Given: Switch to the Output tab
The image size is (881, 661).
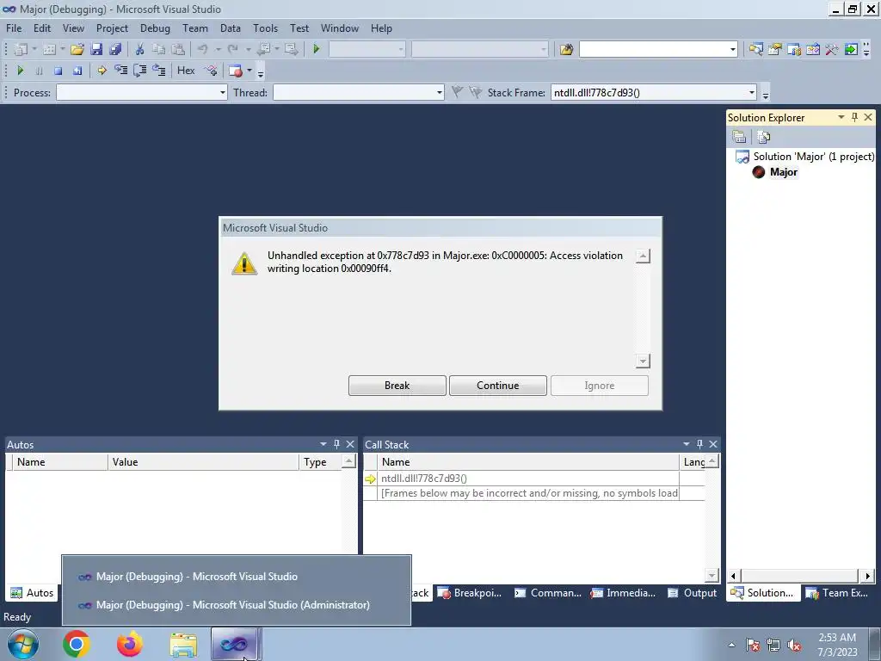Looking at the screenshot, I should click(x=693, y=592).
